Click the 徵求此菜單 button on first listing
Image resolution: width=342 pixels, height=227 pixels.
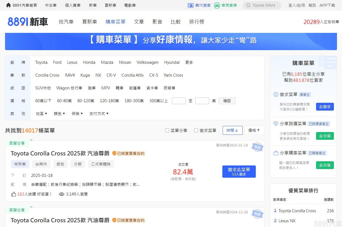239,172
